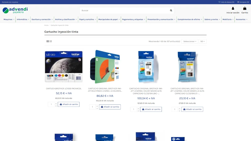Image resolution: width=251 pixels, height=141 pixels.
Task: Open Presentación y comunicación menu
Action: click(x=161, y=19)
